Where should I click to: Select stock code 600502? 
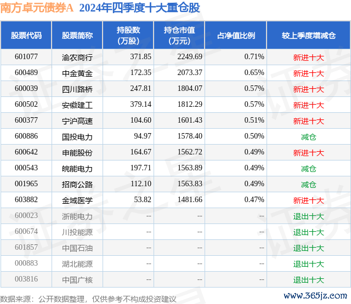[x=26, y=105]
